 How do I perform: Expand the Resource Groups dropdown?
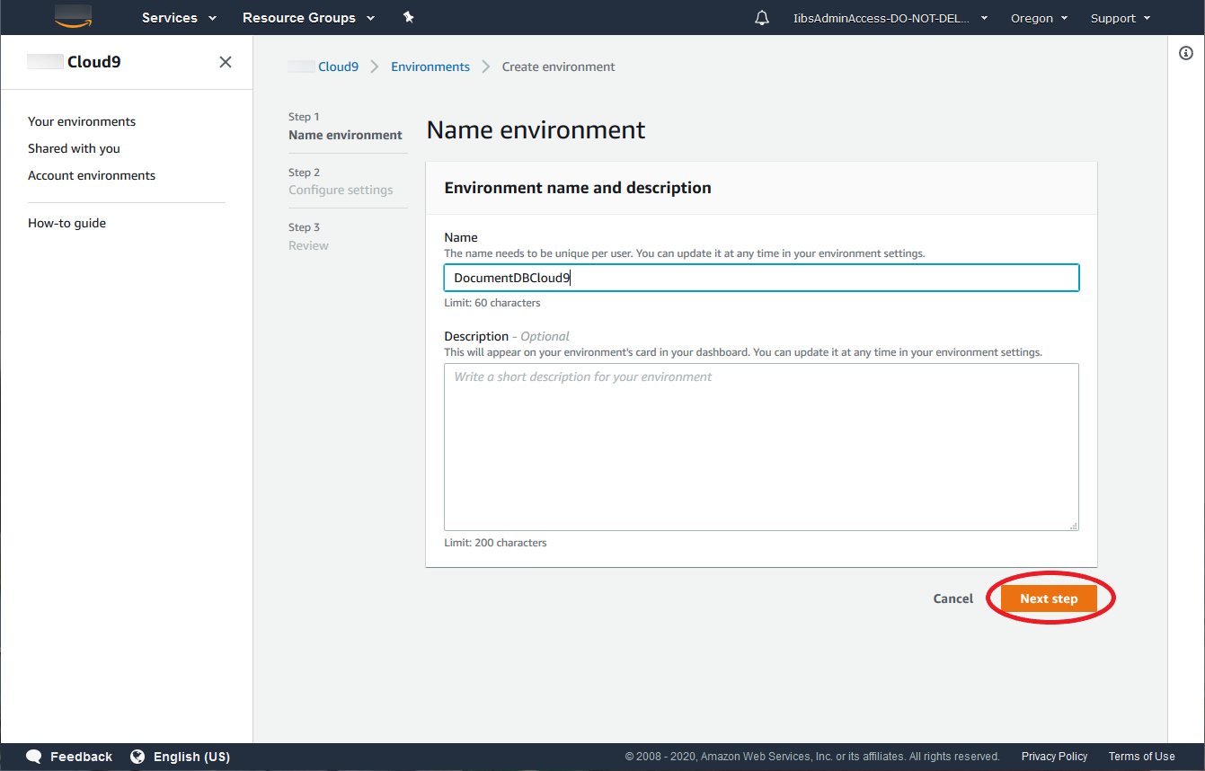308,18
